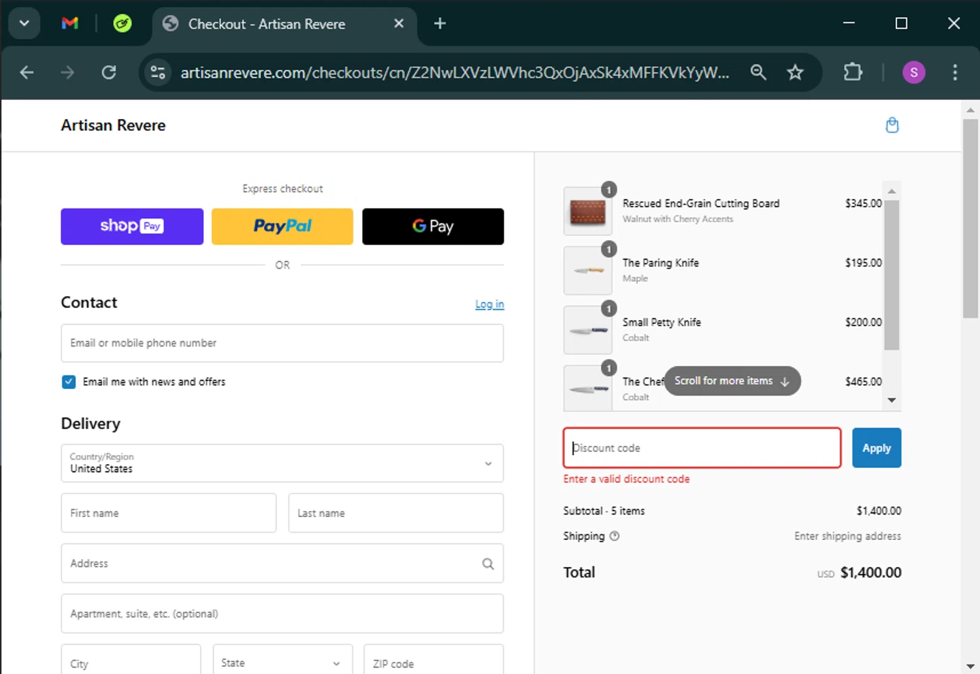Pay with Shop Pay
Screen dimensions: 980x674
tap(132, 226)
